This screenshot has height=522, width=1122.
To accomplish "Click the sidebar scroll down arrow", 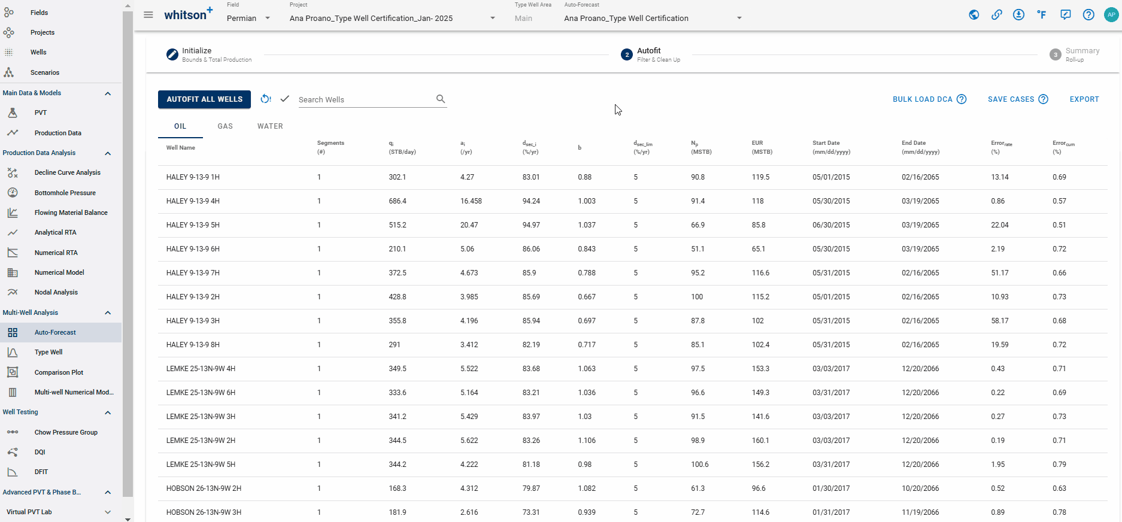I will tap(128, 519).
